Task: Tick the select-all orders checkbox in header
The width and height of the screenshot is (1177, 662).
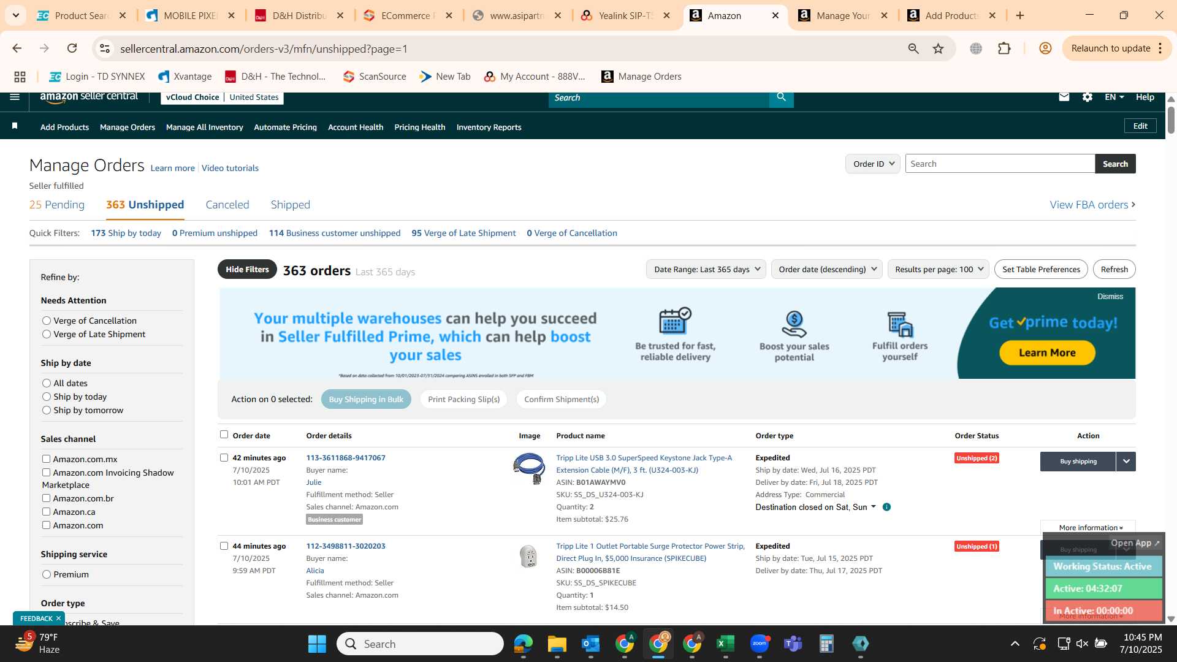Action: (224, 435)
